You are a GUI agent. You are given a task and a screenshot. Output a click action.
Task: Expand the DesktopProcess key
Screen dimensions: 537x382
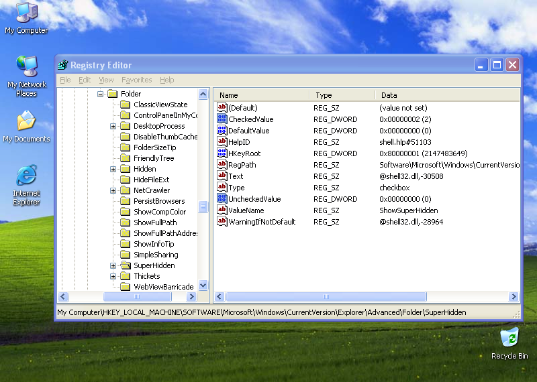(113, 126)
